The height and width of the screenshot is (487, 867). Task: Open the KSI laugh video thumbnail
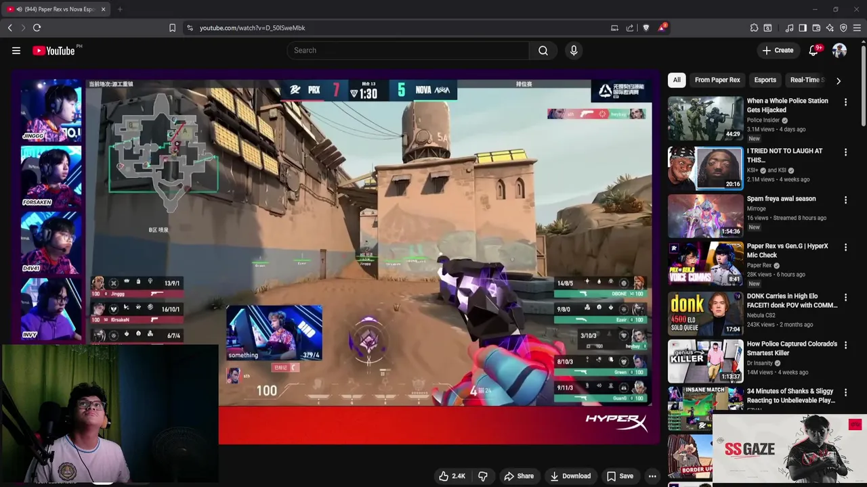(705, 168)
